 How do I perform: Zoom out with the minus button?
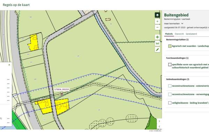(x=157, y=27)
